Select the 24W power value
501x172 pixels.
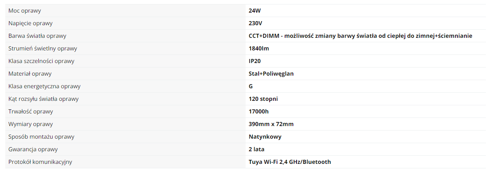click(x=255, y=11)
